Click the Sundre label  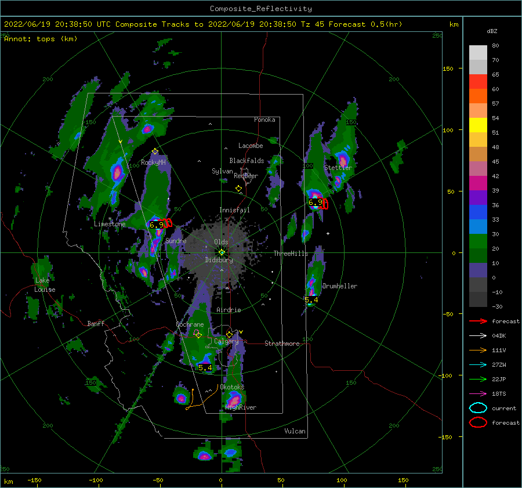tap(176, 240)
